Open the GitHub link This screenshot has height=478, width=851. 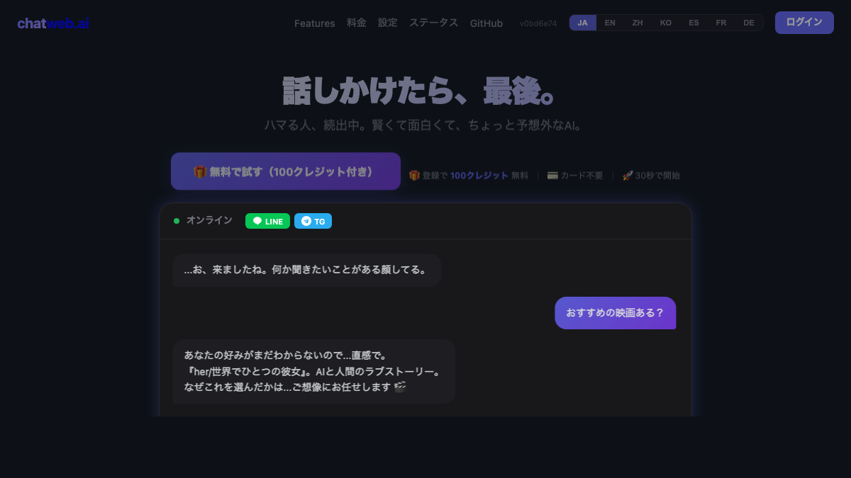click(x=486, y=23)
